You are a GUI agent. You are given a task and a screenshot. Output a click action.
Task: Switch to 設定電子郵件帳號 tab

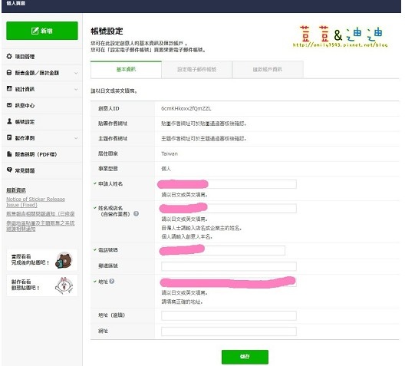(x=197, y=69)
